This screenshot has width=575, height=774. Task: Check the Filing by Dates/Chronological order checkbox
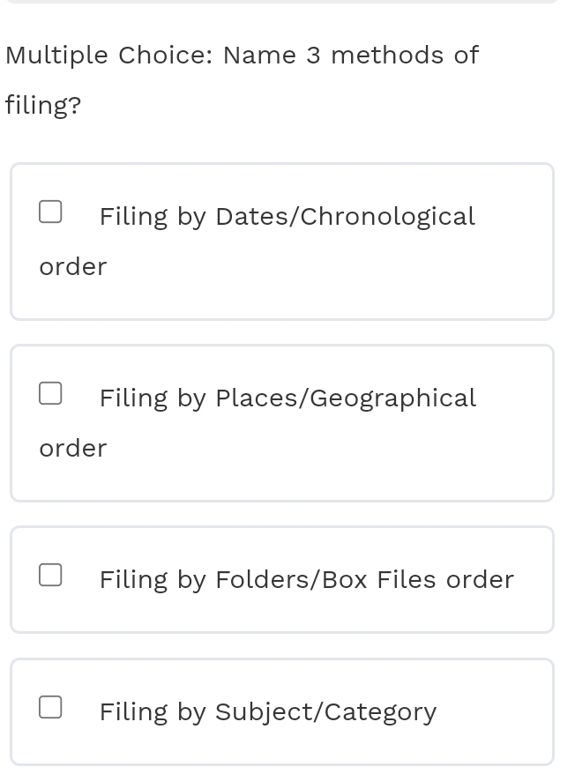click(x=50, y=212)
